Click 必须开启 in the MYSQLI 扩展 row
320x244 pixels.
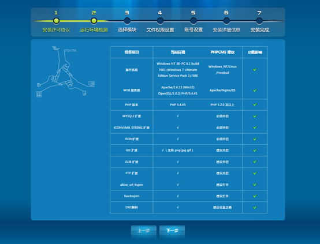tap(222, 116)
